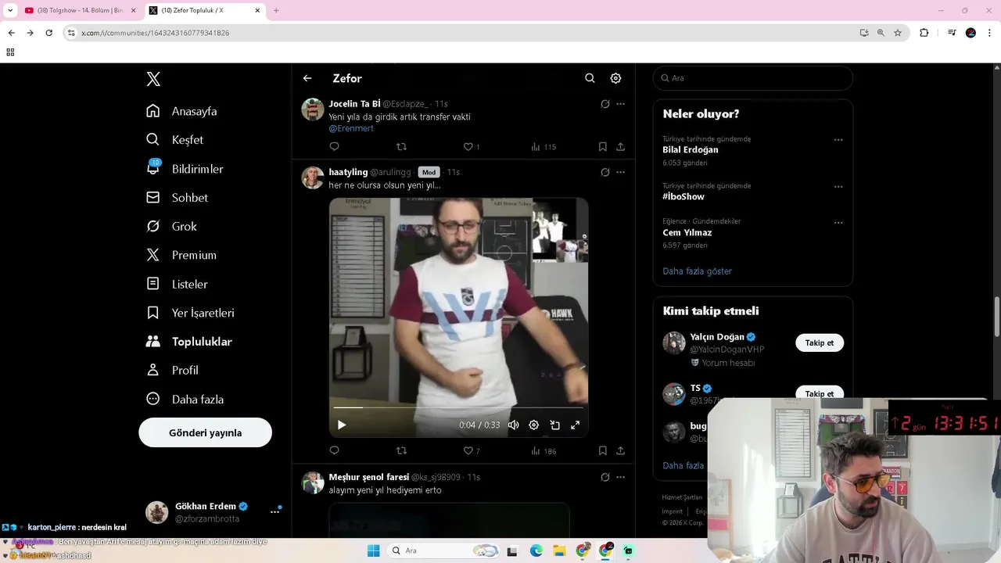Bookmark Jocelin Ta Bİ post

coord(602,147)
